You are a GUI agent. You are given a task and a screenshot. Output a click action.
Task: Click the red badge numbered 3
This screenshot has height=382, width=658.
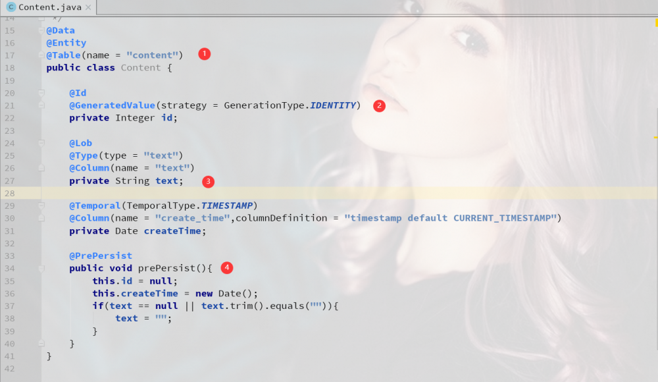pyautogui.click(x=207, y=181)
